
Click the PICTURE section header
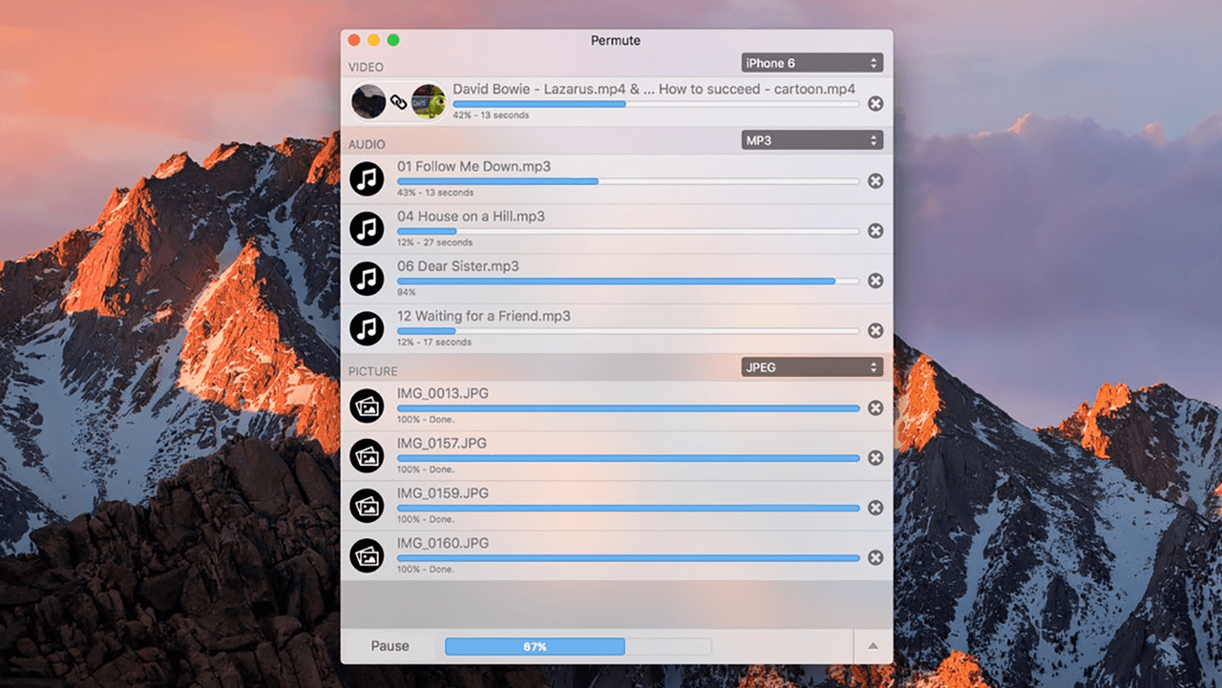372,371
